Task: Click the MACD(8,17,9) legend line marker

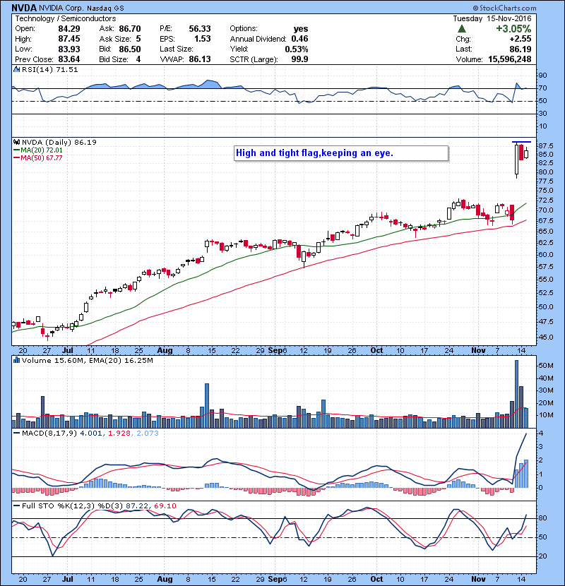Action: [x=17, y=433]
